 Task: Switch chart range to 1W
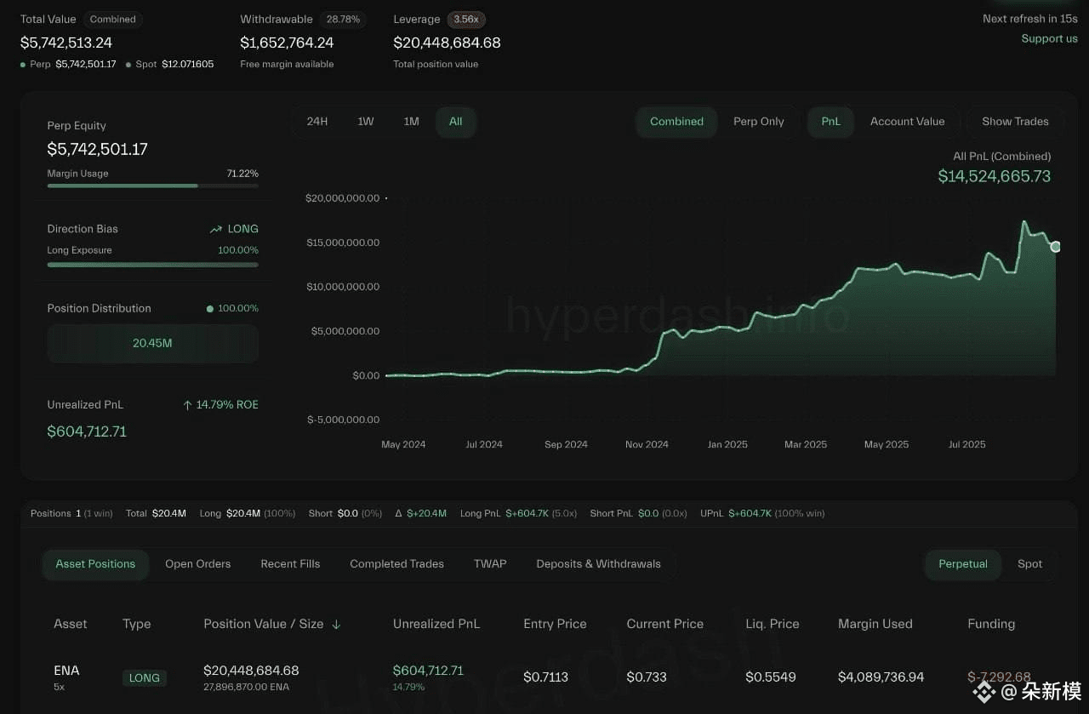point(366,122)
